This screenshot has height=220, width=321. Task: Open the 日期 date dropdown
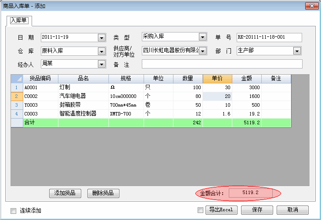(102, 37)
